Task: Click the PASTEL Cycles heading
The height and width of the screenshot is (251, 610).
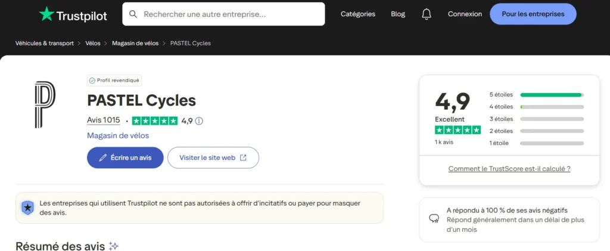Action: coord(142,100)
